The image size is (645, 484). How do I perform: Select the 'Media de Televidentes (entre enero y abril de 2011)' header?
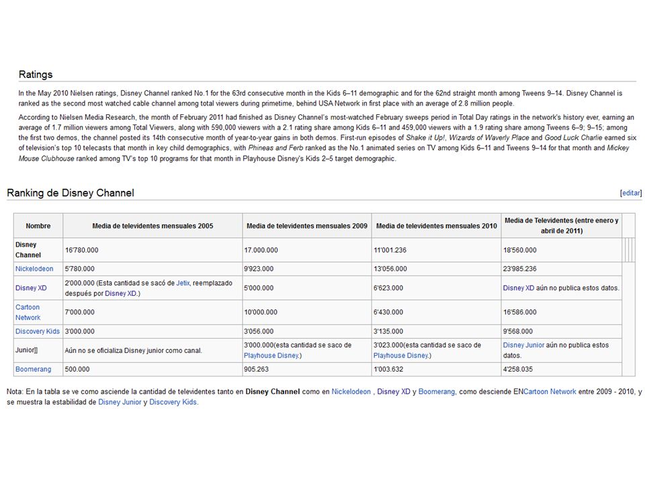point(562,226)
